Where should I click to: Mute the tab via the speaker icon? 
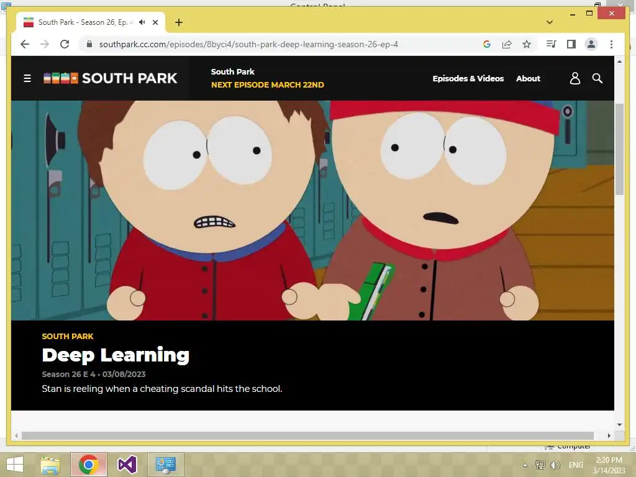click(x=142, y=22)
